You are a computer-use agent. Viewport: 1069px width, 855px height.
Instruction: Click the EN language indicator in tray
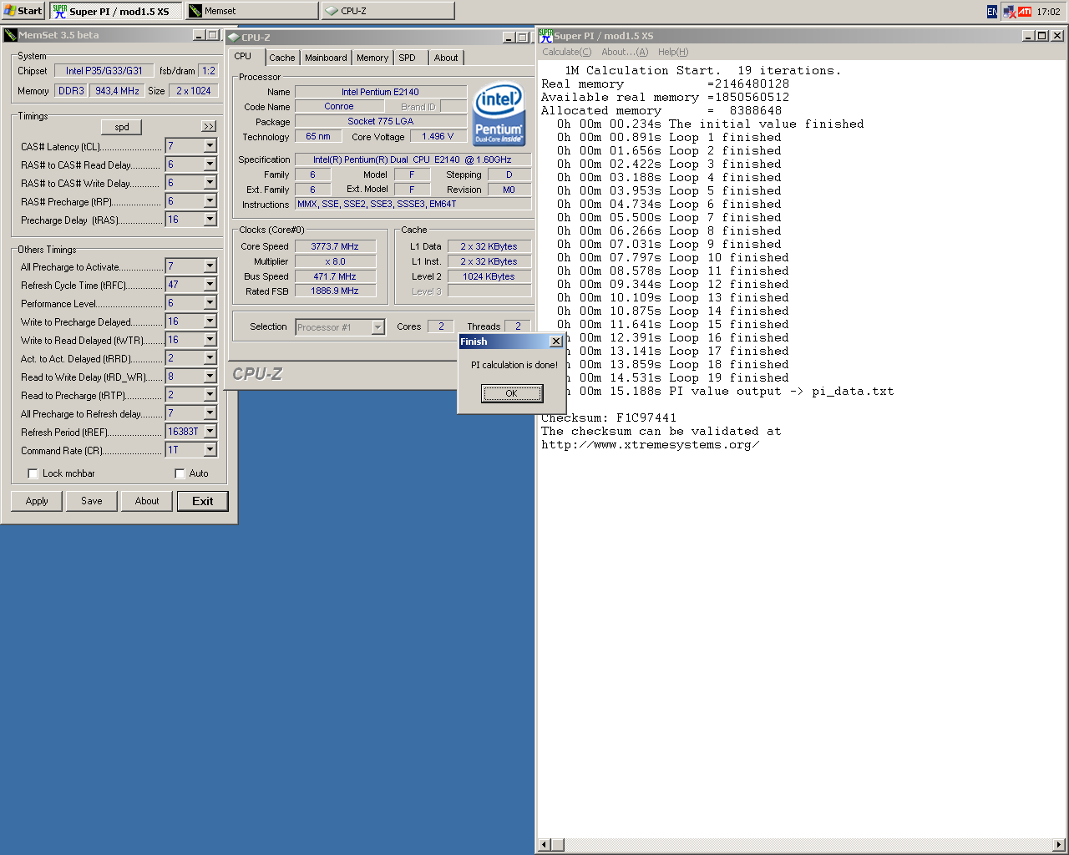992,12
